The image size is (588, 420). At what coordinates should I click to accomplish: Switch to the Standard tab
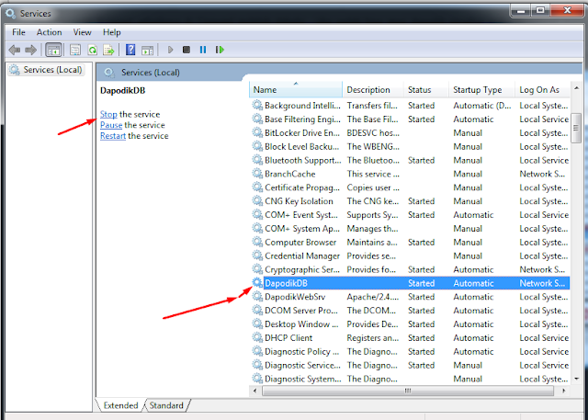tap(166, 405)
